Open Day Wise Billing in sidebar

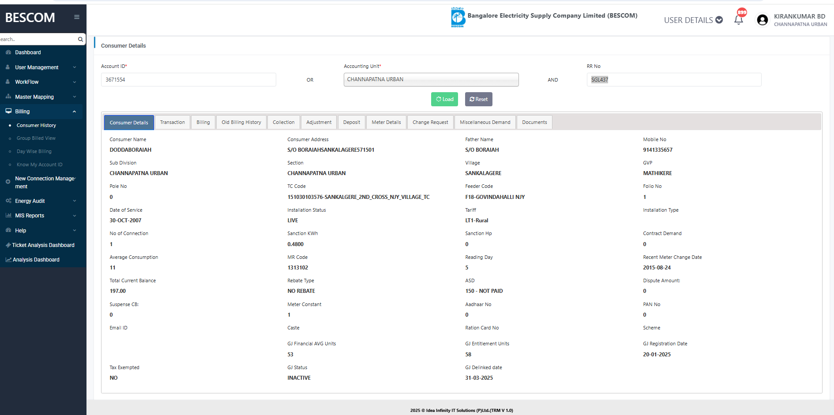click(34, 151)
